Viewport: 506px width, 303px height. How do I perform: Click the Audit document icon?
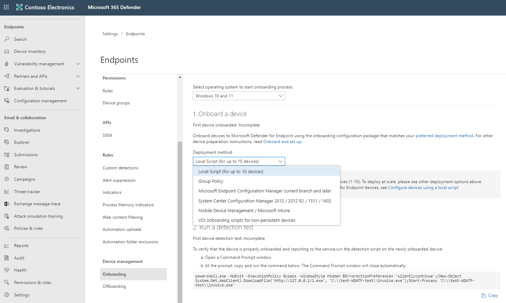point(7,258)
